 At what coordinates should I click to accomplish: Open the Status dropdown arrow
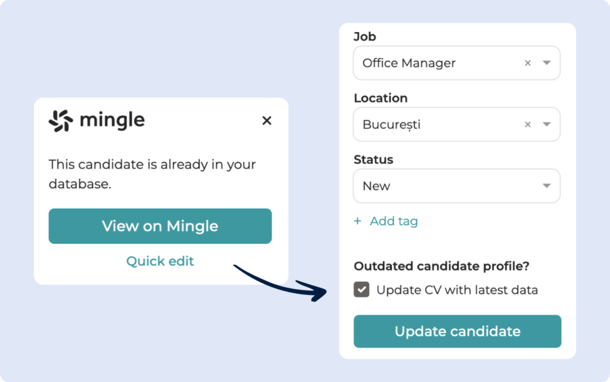pyautogui.click(x=547, y=186)
